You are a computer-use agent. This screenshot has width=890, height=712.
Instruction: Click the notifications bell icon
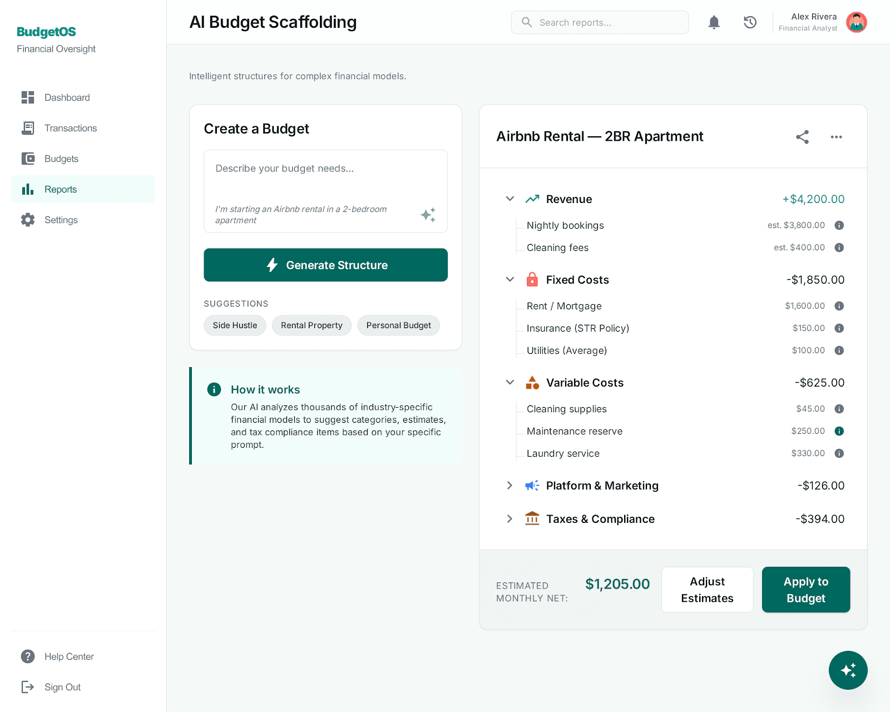click(714, 22)
